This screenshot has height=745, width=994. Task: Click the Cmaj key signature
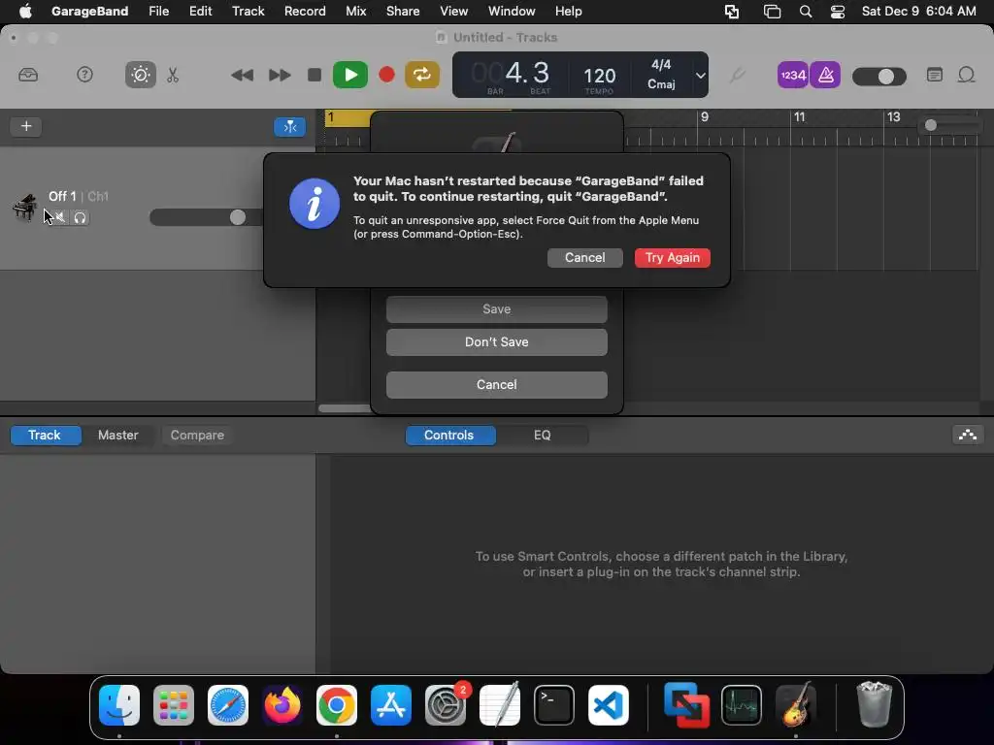[x=660, y=84]
